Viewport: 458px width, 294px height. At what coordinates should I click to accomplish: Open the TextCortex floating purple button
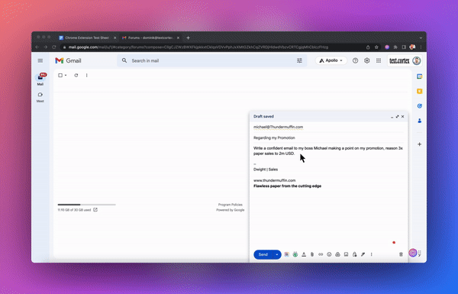413,253
